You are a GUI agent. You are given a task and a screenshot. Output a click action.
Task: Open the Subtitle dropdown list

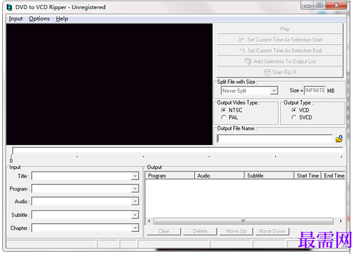tap(135, 215)
